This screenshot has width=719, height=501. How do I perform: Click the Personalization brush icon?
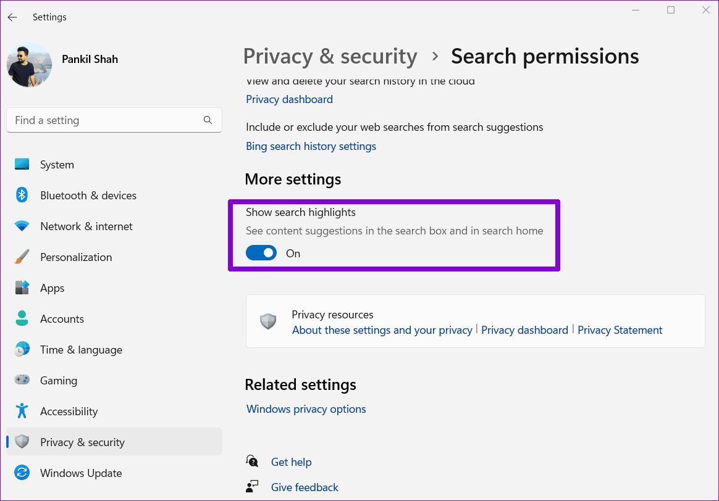22,257
